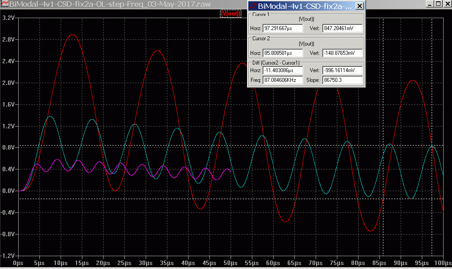
Task: Click the V(out) trace label above the plot
Action: [231, 14]
